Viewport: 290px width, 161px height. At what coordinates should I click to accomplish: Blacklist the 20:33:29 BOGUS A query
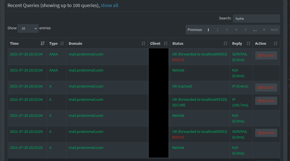266,133
